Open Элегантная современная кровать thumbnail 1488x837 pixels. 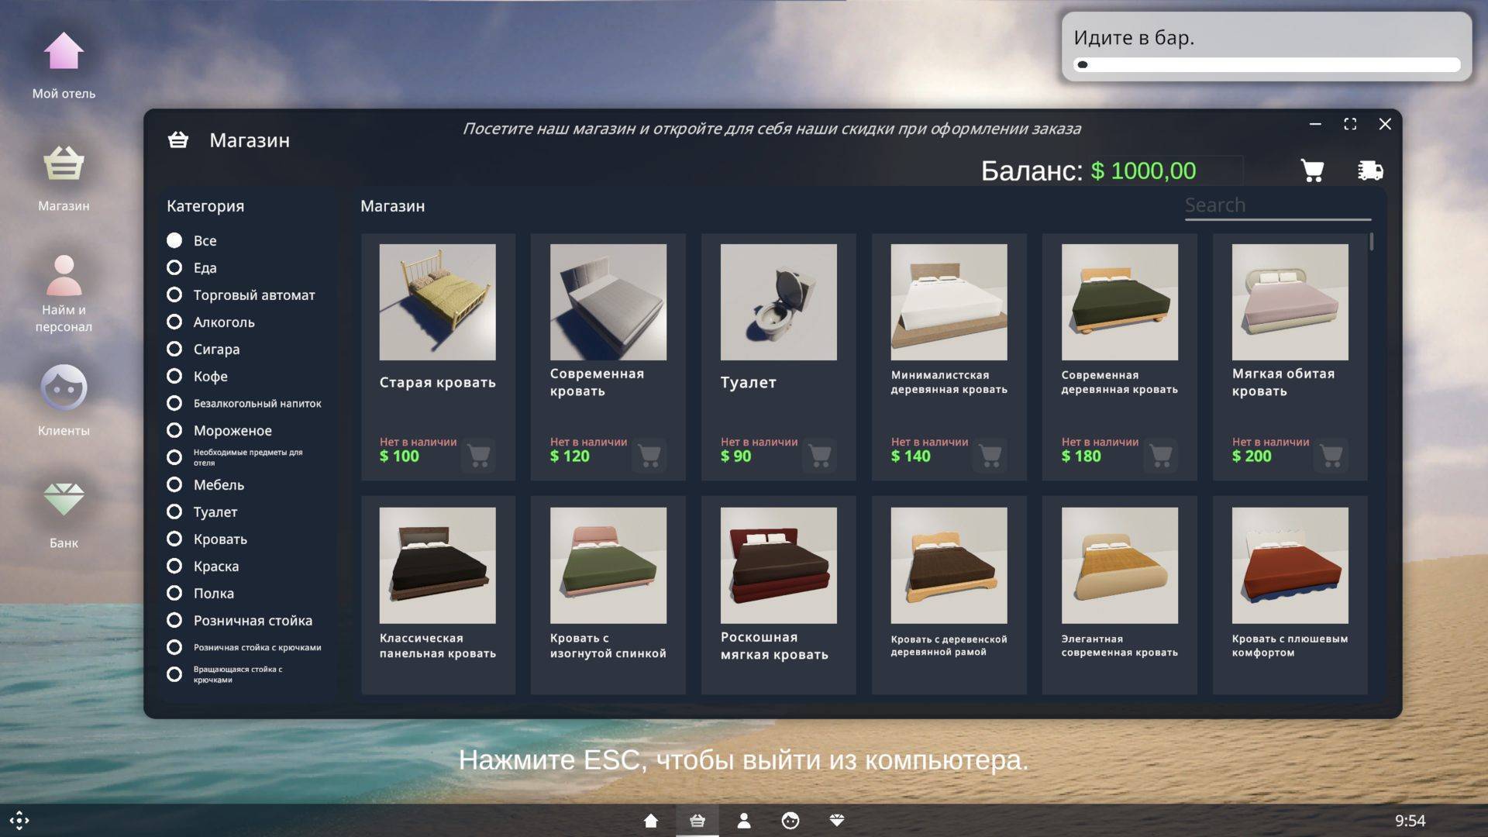click(1119, 566)
